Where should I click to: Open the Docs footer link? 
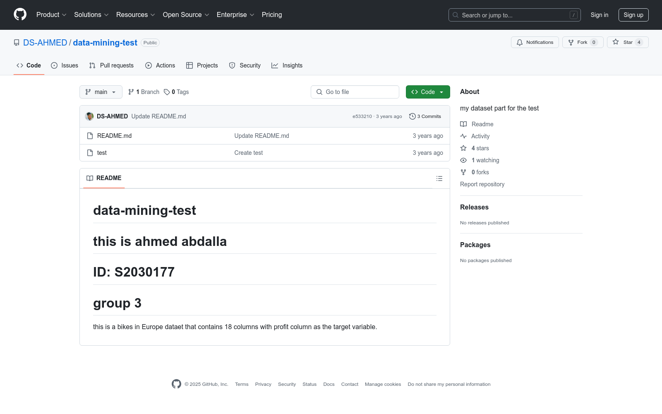click(x=329, y=384)
